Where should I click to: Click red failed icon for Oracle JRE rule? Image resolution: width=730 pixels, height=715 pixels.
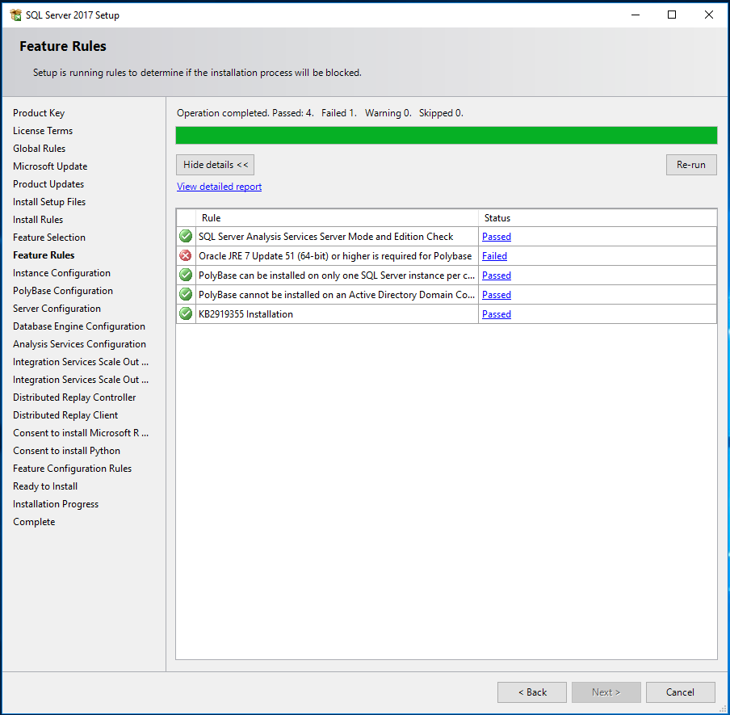186,256
